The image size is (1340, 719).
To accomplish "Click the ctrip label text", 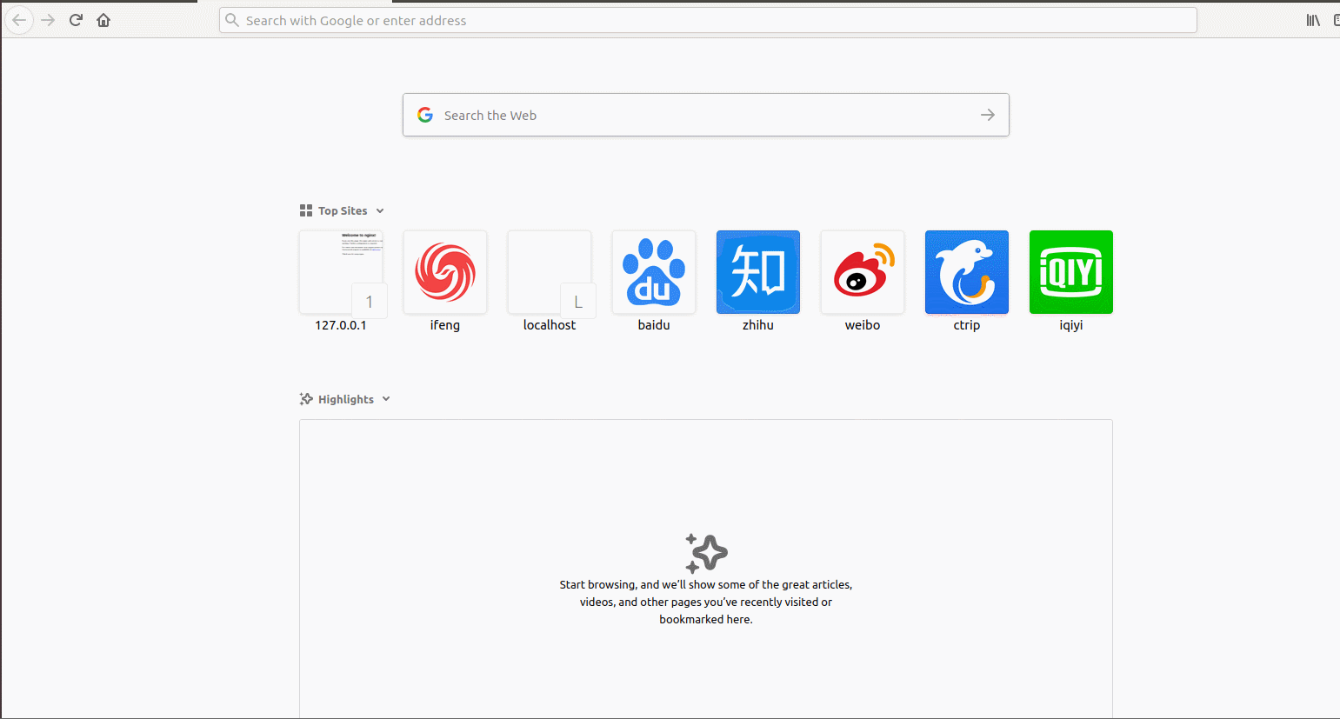I will 967,325.
